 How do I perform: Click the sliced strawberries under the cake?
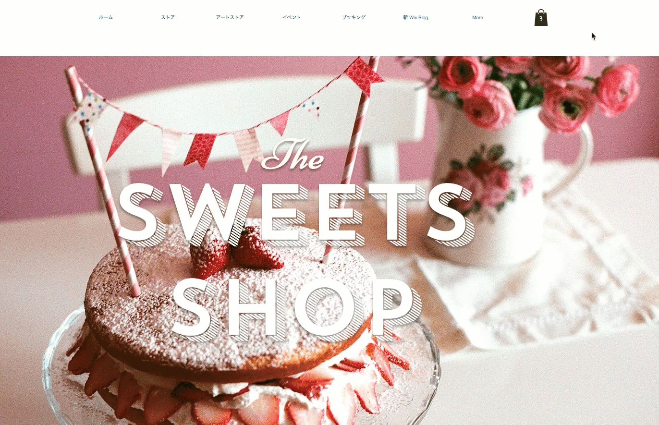[x=240, y=394]
